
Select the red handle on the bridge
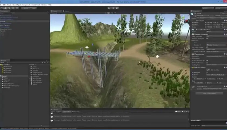click(x=89, y=56)
